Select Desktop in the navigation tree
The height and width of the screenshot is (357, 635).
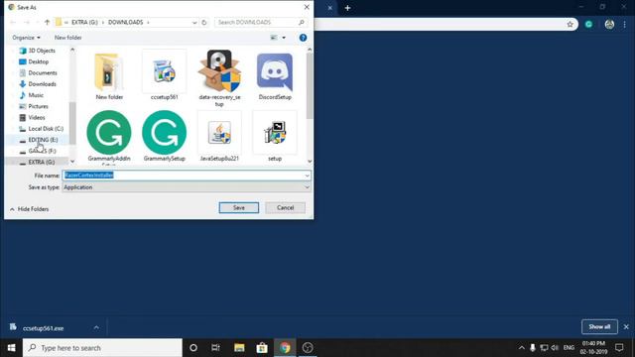34,61
